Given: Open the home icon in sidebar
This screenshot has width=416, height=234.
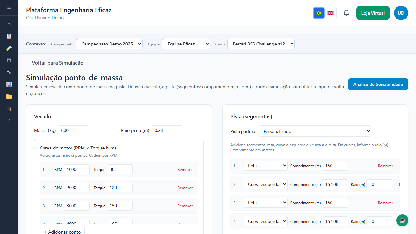Looking at the screenshot, I should pos(9,24).
